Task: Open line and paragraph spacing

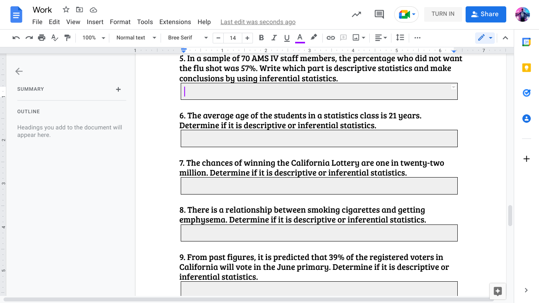Action: click(400, 38)
